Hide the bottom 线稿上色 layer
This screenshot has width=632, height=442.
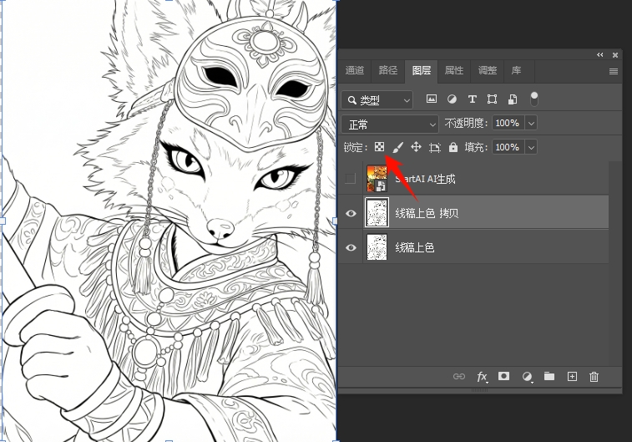click(x=351, y=248)
